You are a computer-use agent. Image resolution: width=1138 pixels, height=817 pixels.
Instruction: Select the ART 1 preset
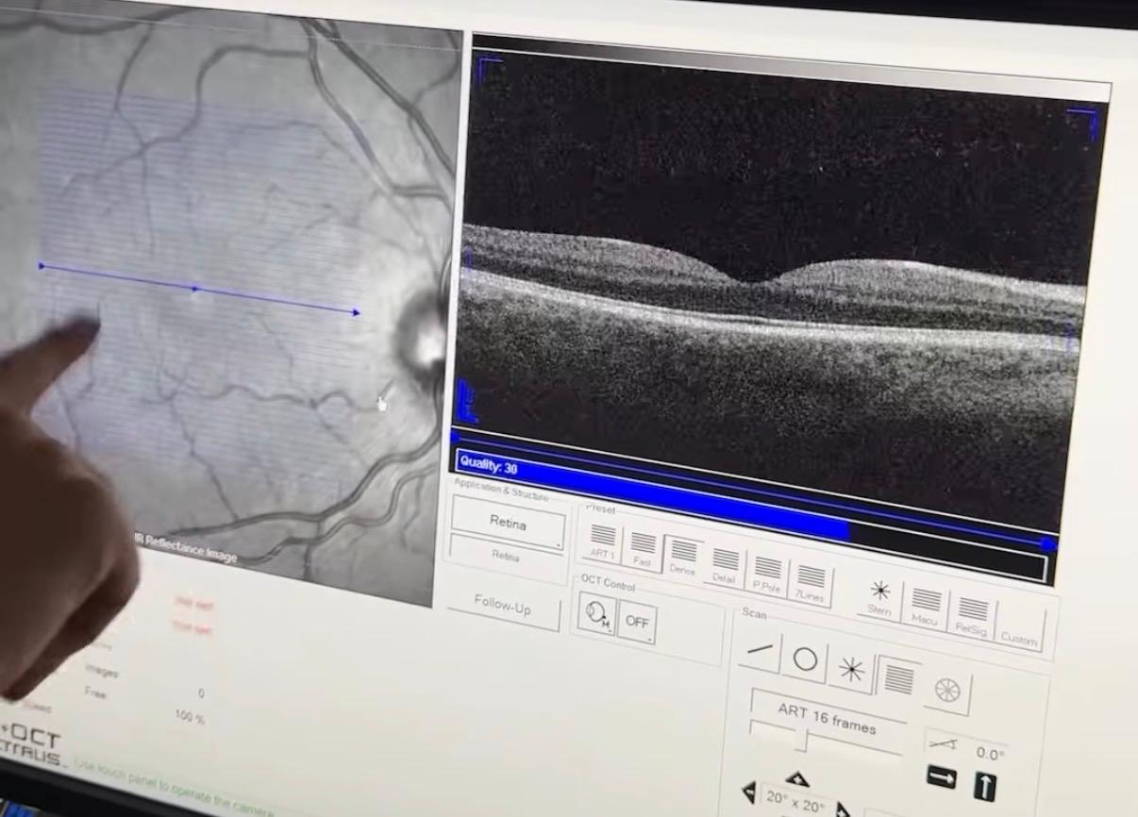coord(601,542)
